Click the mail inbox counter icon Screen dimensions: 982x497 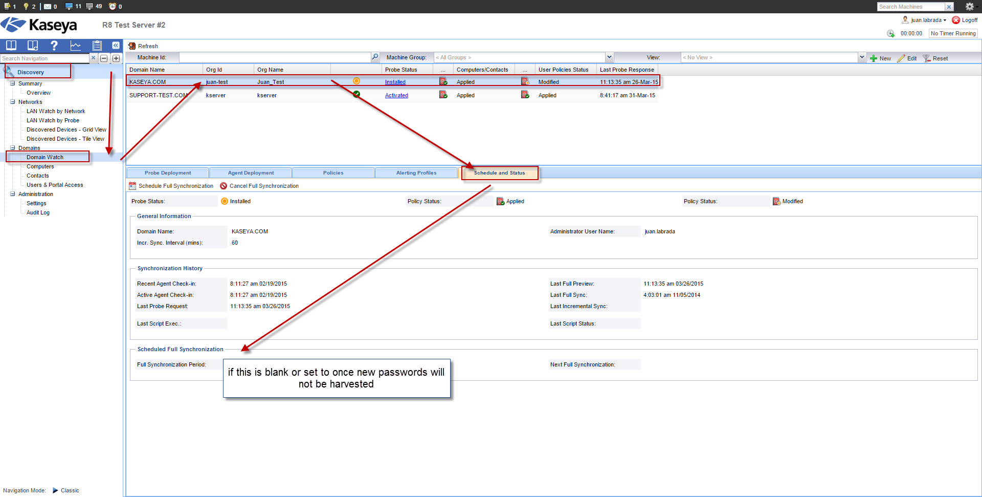coord(48,6)
